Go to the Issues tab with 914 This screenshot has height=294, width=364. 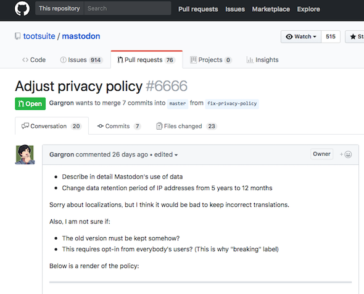[81, 60]
